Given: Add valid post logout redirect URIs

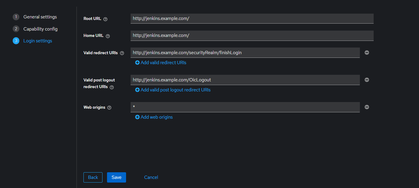Looking at the screenshot, I should 173,90.
